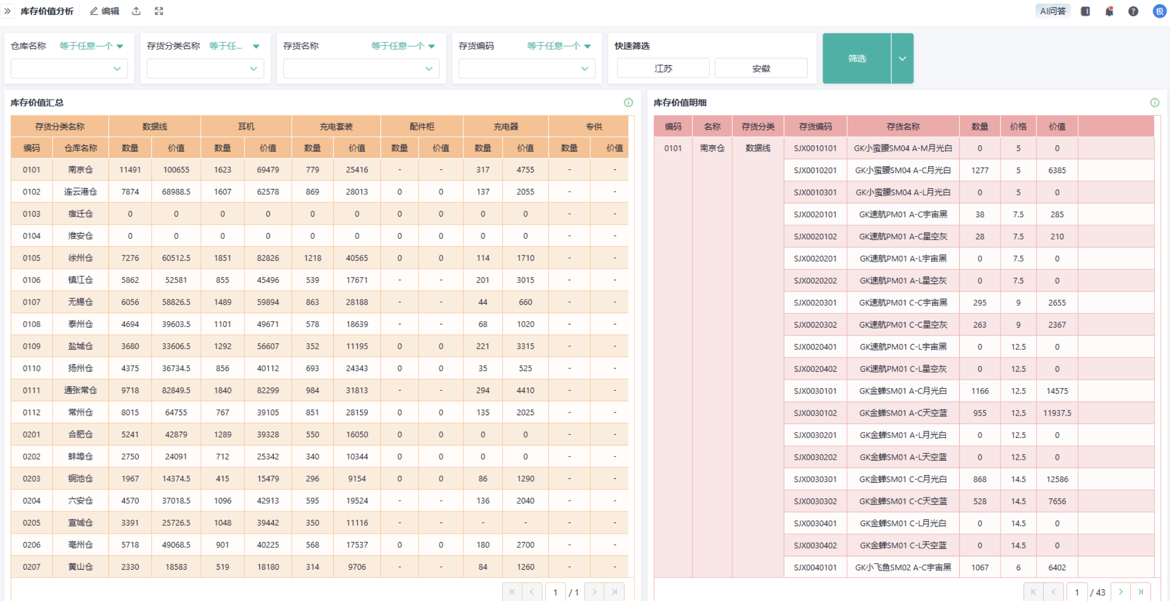Toggle the 安徽 quick filter
Viewport: 1170px width, 601px height.
[761, 68]
